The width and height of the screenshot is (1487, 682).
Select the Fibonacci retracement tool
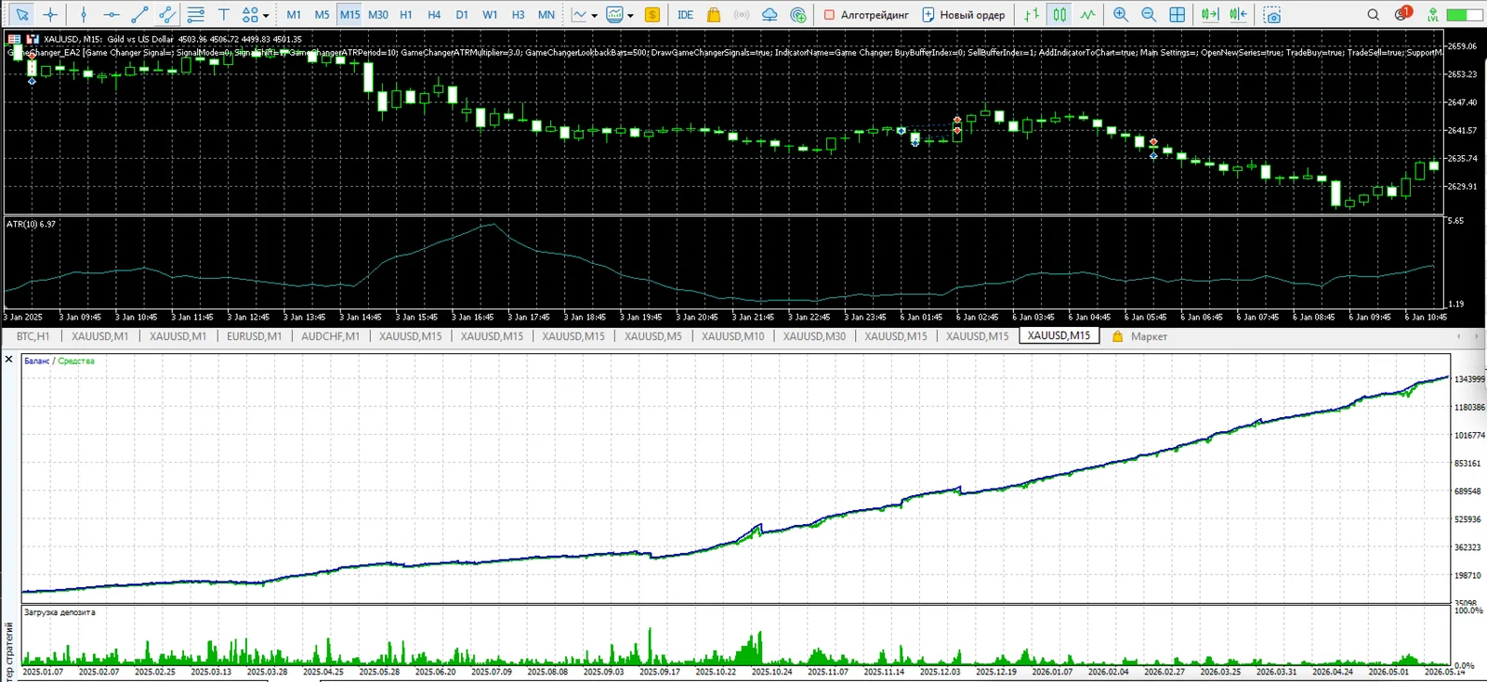tap(196, 15)
